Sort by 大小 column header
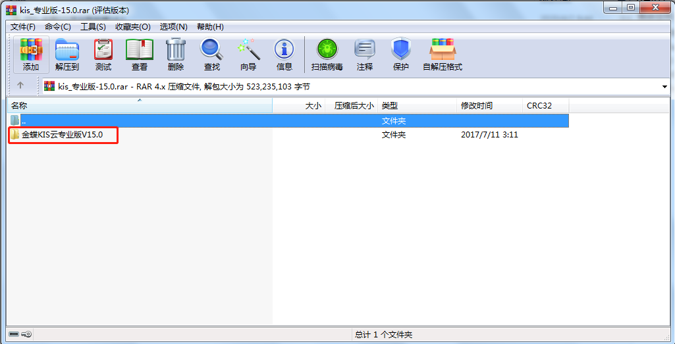The width and height of the screenshot is (675, 344). coord(299,105)
